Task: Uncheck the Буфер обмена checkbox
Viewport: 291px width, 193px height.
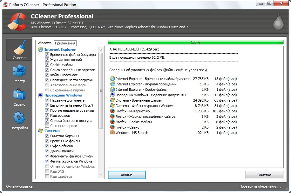Action: [x=47, y=146]
